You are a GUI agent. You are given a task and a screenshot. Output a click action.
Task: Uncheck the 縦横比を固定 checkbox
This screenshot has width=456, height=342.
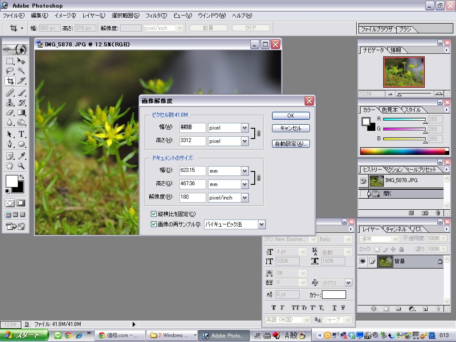click(x=154, y=214)
